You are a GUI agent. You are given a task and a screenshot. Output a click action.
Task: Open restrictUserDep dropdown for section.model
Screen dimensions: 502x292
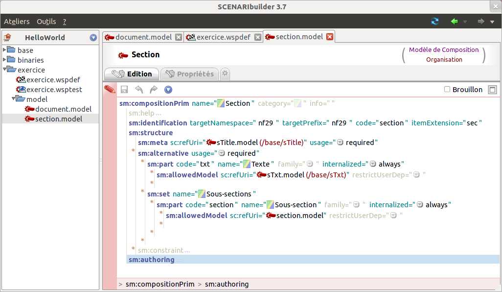point(393,216)
